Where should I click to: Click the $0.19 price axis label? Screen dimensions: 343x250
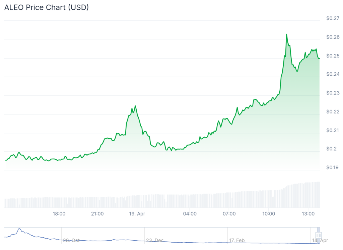click(x=333, y=167)
